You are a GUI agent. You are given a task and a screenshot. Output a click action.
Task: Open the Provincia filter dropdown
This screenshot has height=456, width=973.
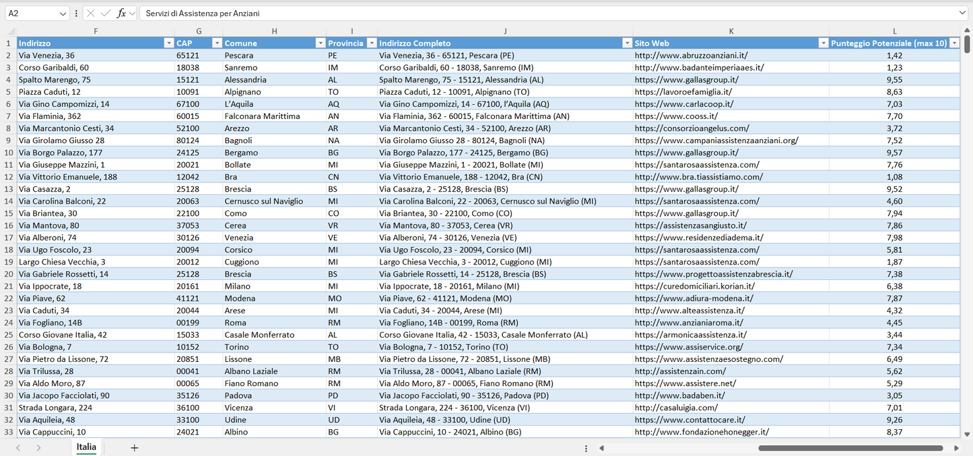371,43
